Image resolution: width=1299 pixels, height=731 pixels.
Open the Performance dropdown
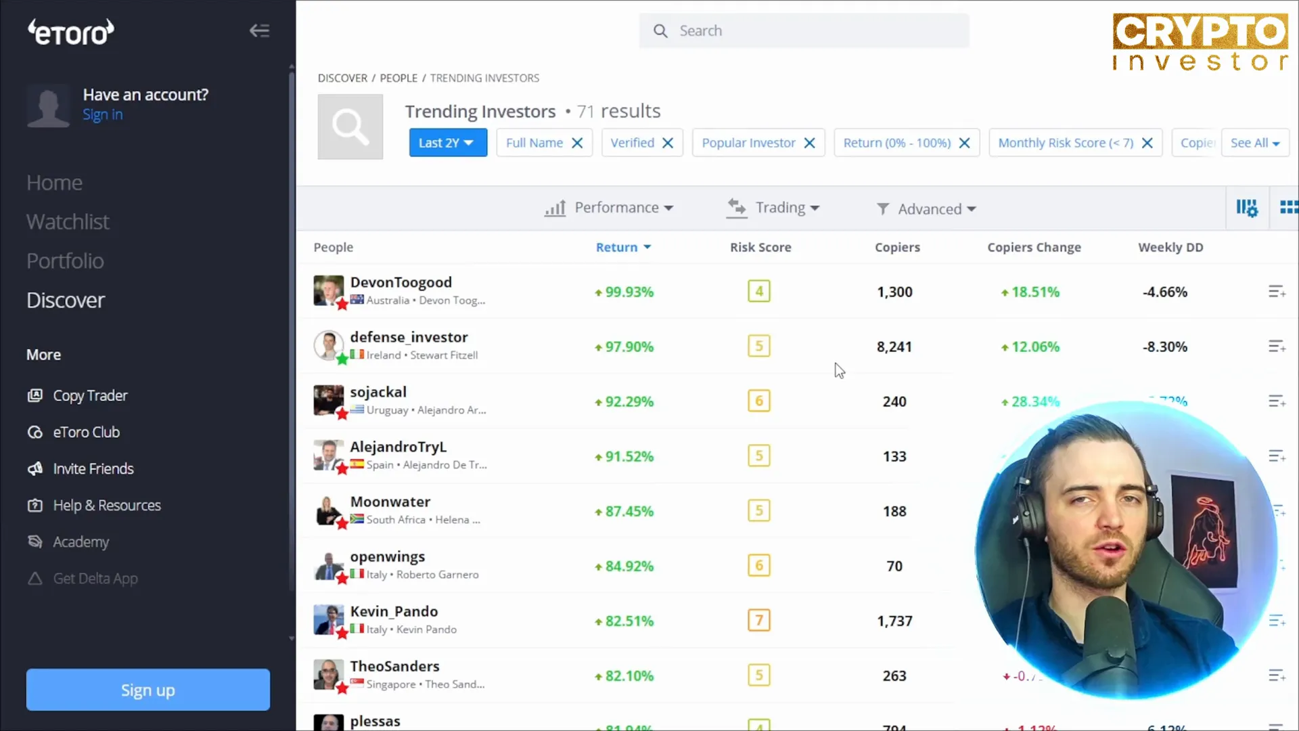pyautogui.click(x=609, y=208)
